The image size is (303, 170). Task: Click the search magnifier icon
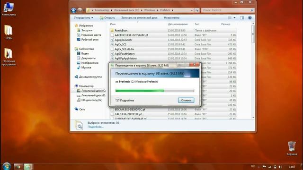click(x=252, y=10)
